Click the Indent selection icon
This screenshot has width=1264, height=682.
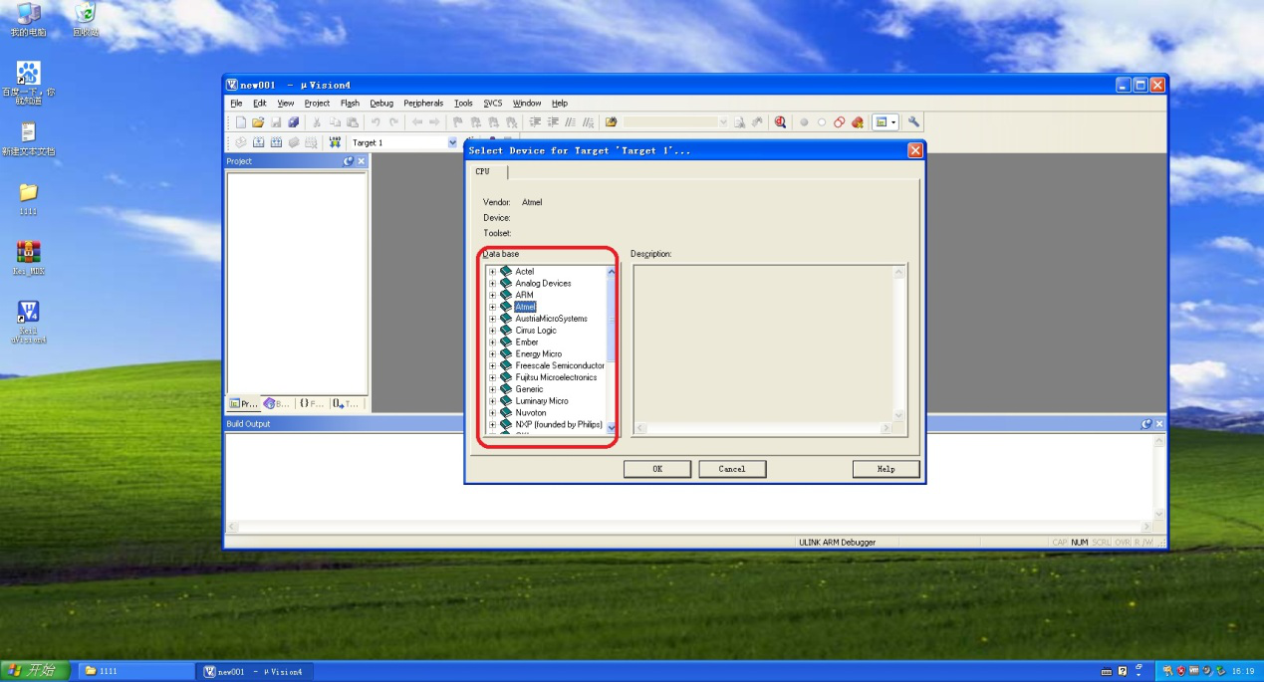535,122
